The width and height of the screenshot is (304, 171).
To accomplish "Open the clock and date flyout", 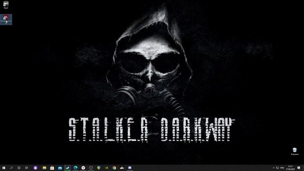I will pyautogui.click(x=290, y=168).
